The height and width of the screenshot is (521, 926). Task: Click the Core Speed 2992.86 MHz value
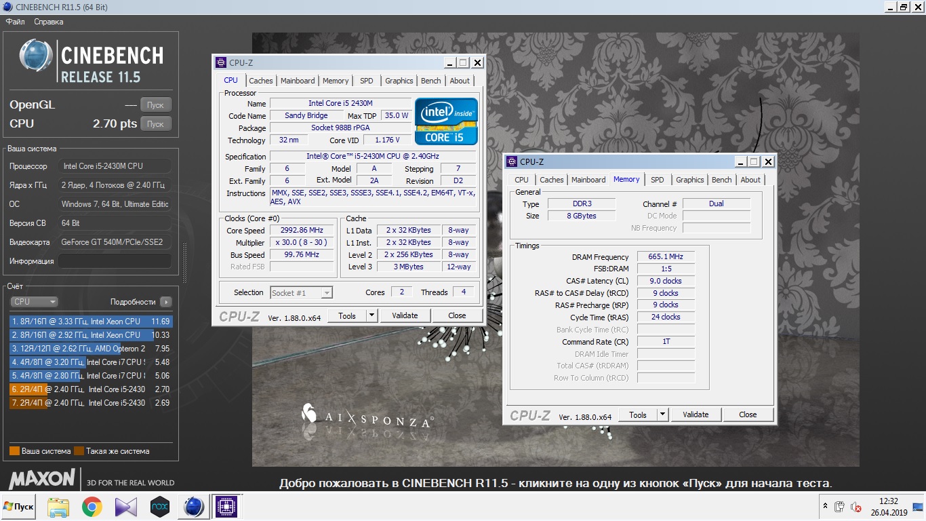[302, 230]
